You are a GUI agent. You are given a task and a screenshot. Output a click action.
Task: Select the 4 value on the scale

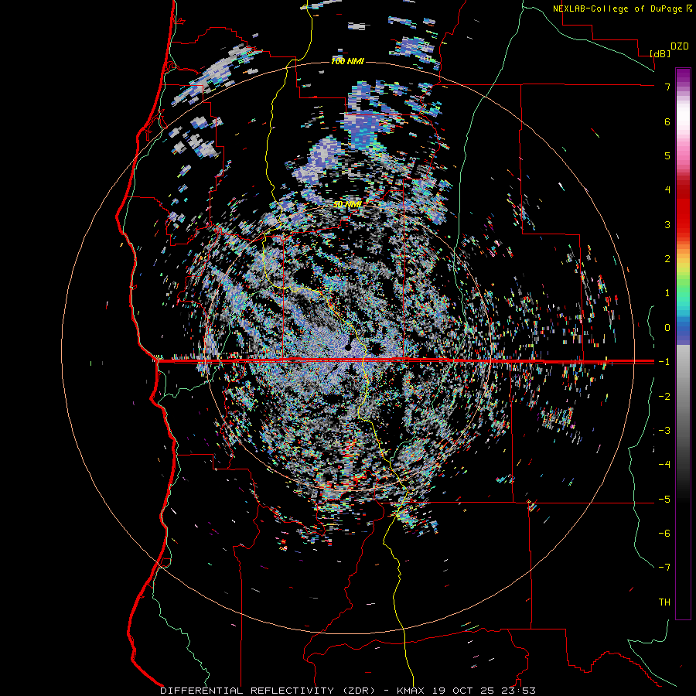[667, 189]
